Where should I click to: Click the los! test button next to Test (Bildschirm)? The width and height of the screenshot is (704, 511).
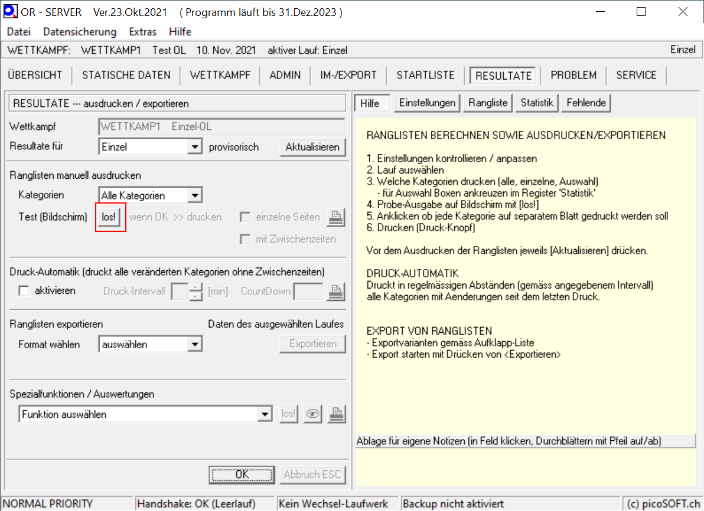click(109, 217)
